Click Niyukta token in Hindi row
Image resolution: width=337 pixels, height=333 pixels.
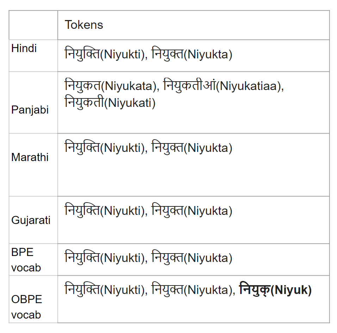pos(192,54)
